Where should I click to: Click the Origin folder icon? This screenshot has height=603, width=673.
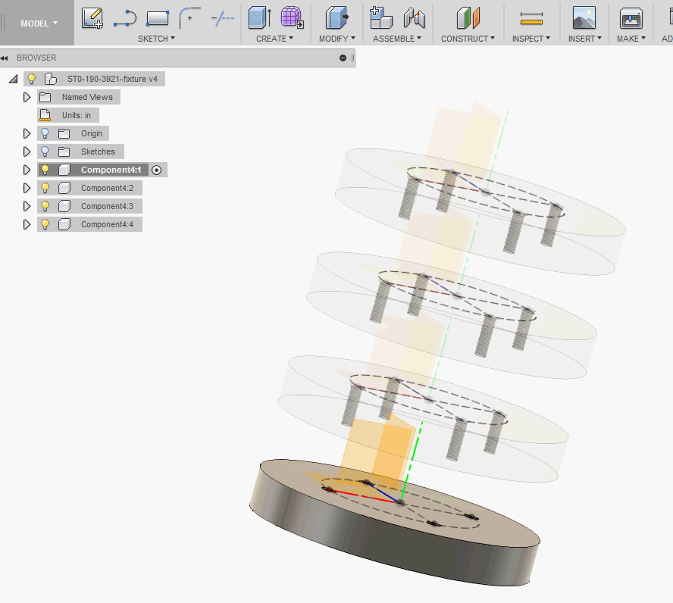tap(64, 134)
